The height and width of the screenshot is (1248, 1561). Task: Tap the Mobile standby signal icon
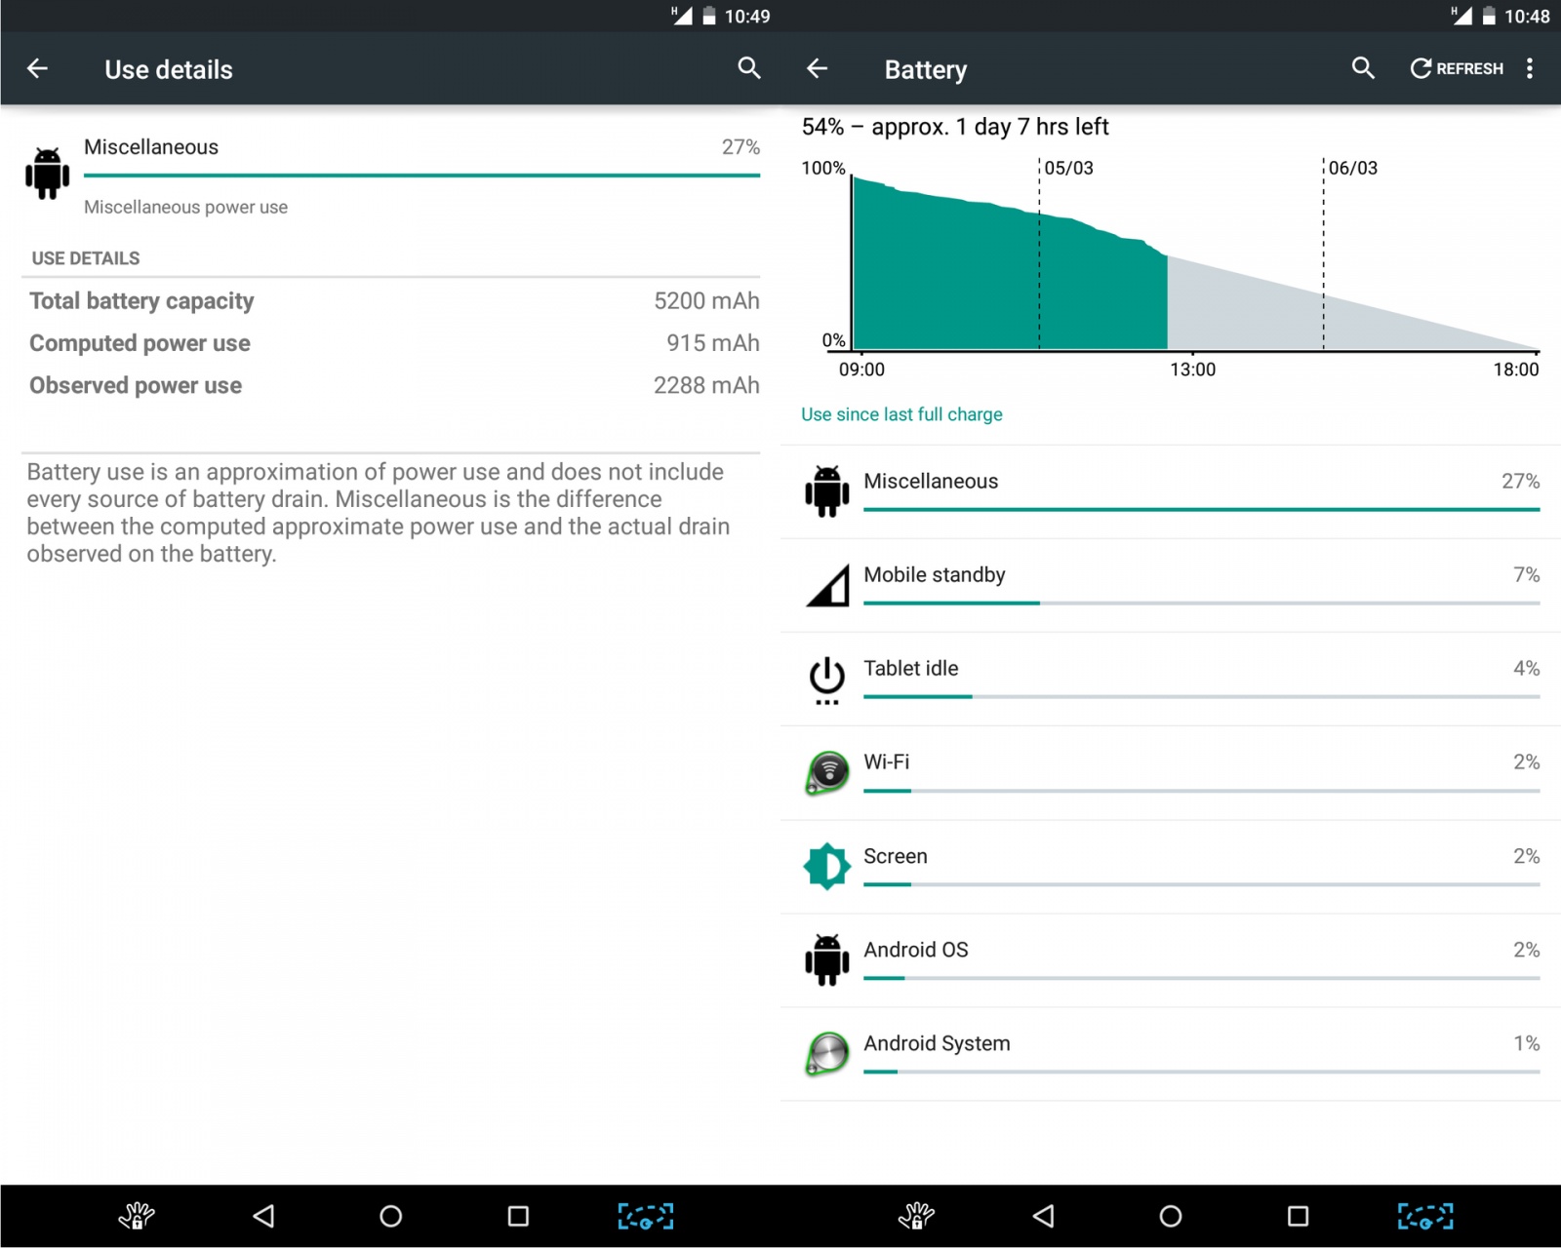(827, 585)
